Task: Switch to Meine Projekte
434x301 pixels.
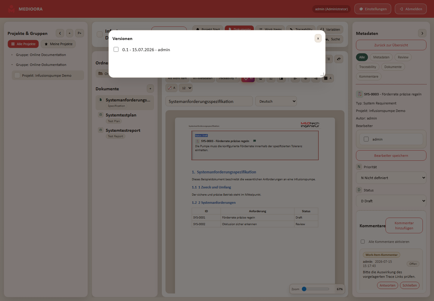Action: click(x=58, y=44)
